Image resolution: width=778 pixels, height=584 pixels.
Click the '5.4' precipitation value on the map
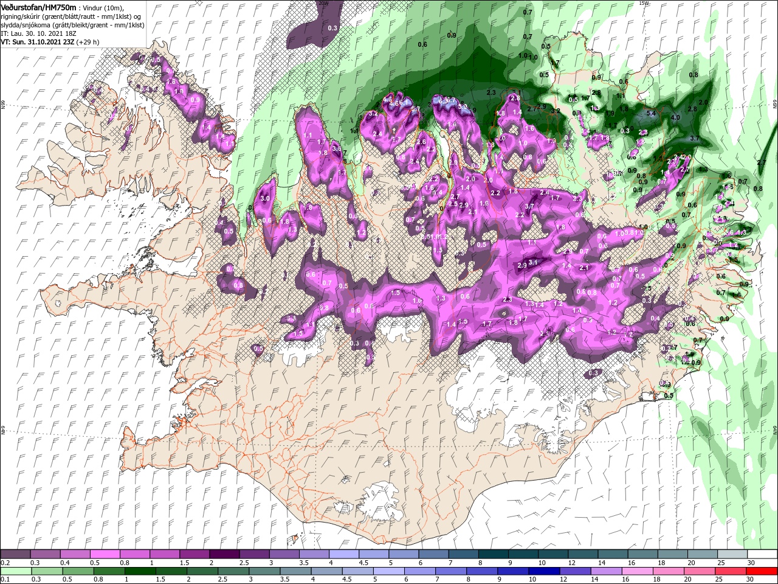[651, 113]
